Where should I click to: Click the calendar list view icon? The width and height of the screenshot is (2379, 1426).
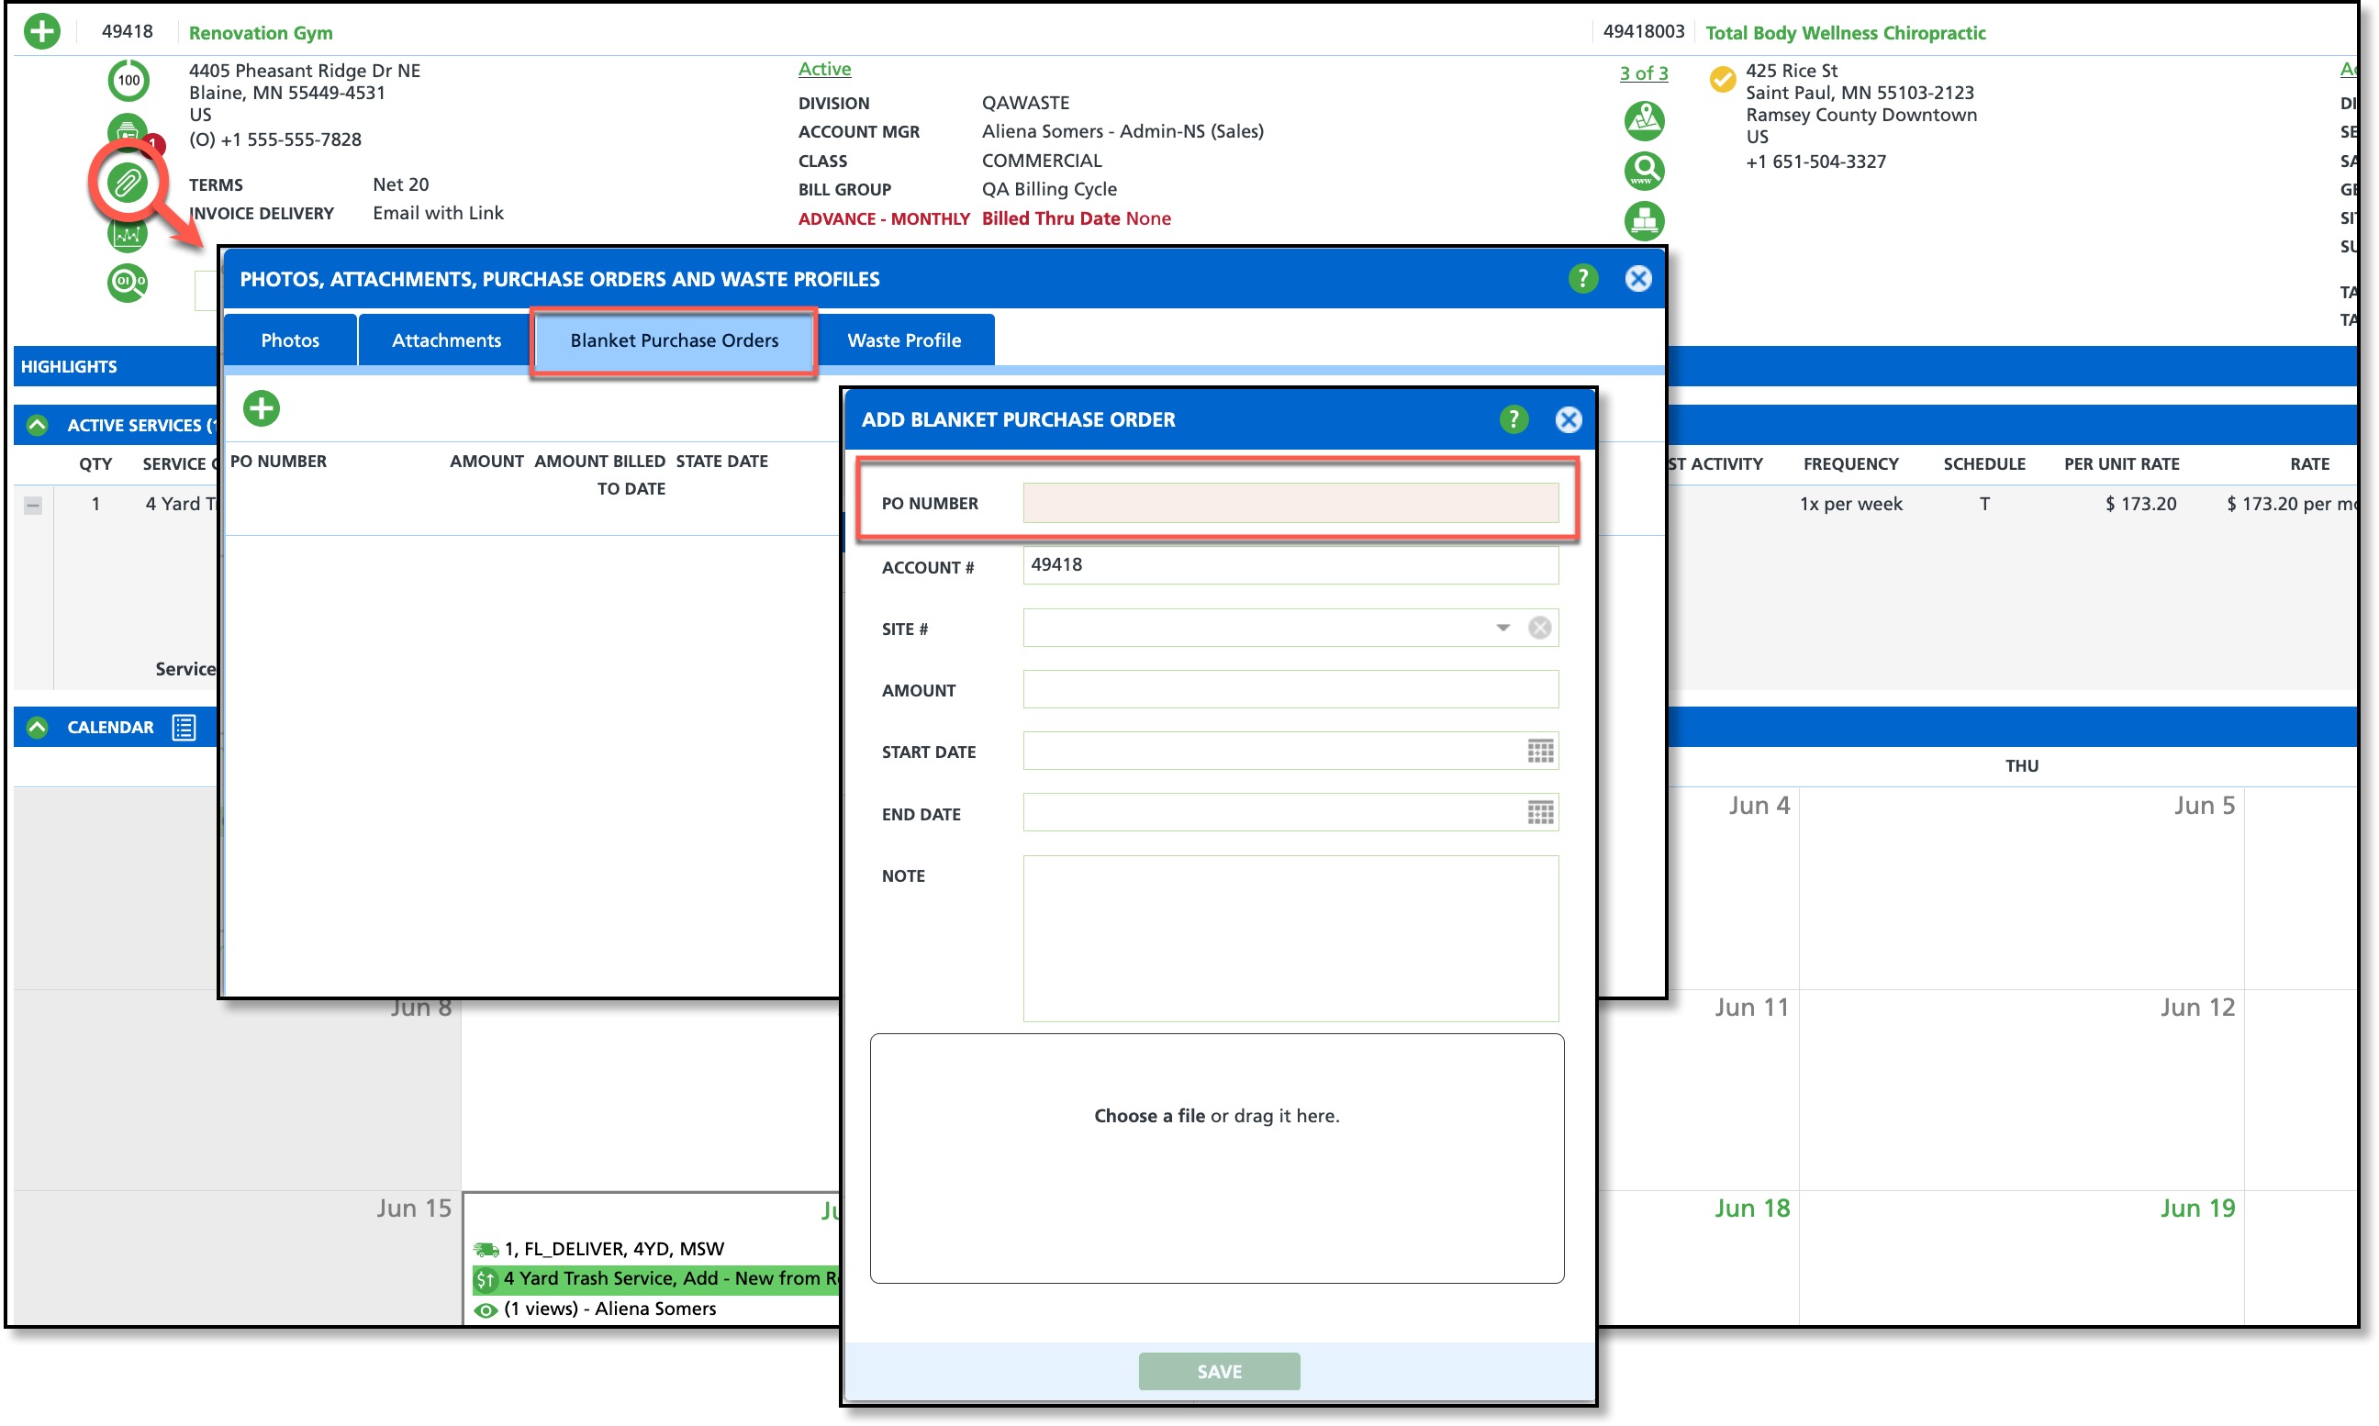[184, 728]
